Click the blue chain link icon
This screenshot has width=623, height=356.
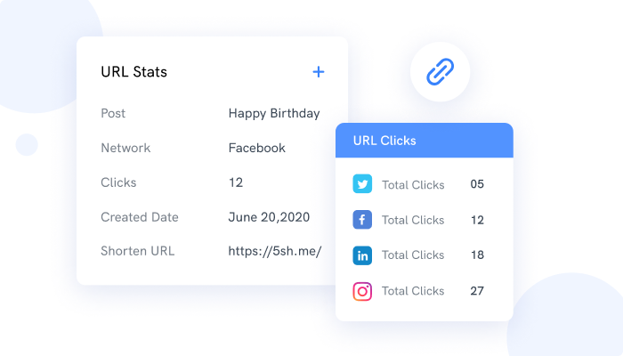440,72
